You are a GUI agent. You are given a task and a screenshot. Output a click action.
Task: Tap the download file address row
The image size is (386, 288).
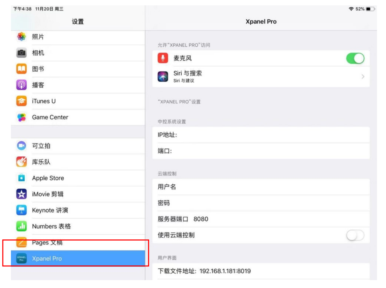click(261, 271)
